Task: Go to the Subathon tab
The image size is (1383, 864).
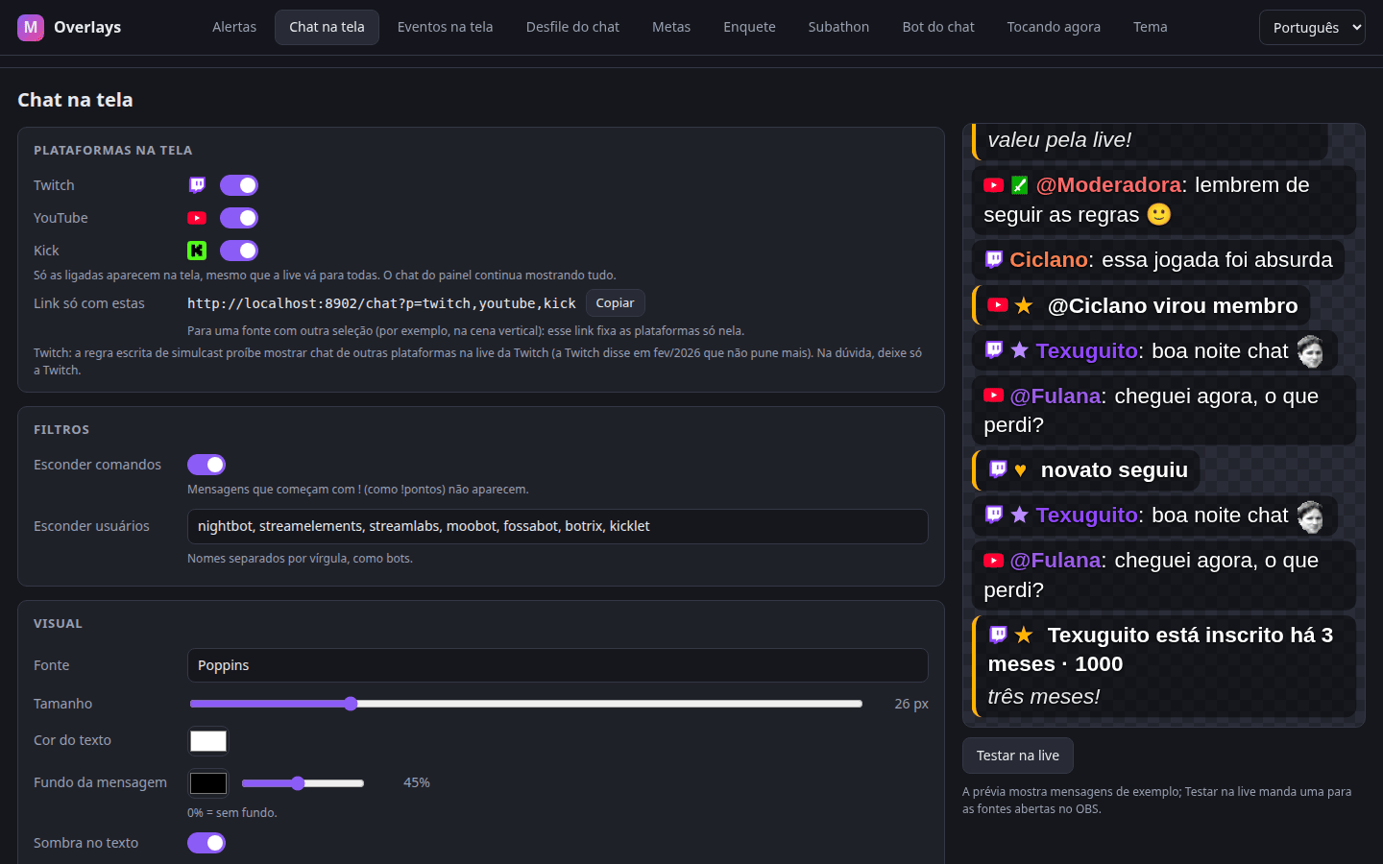Action: point(838,27)
